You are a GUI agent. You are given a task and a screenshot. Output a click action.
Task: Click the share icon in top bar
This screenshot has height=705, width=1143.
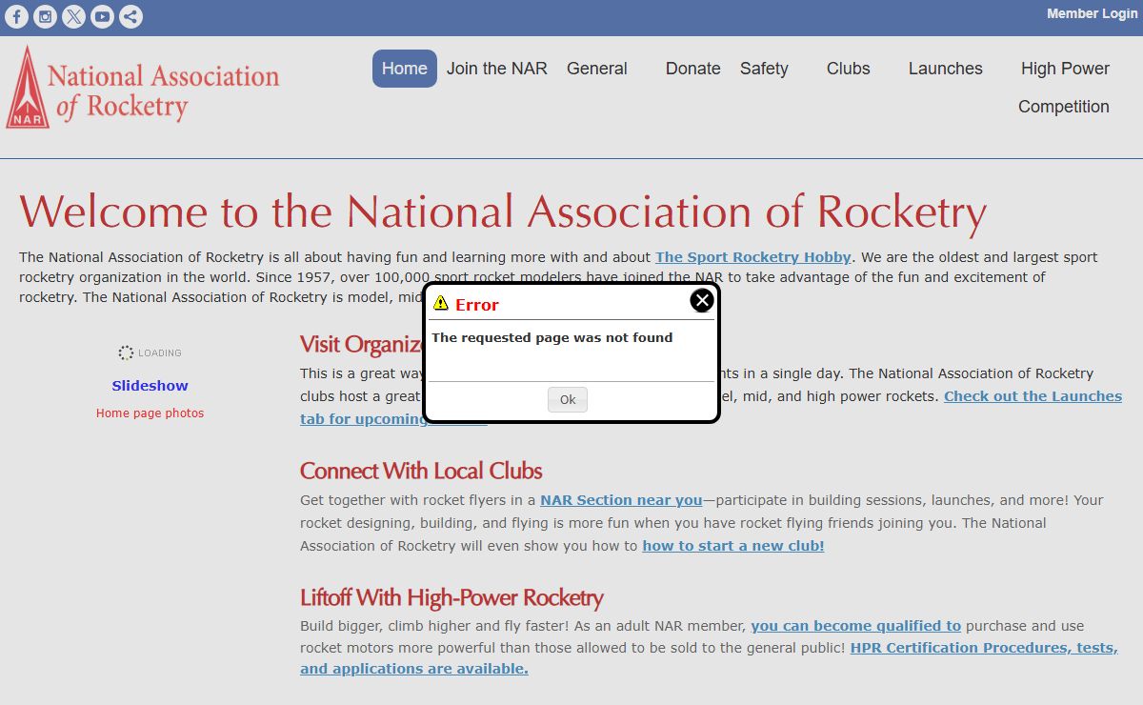point(131,16)
